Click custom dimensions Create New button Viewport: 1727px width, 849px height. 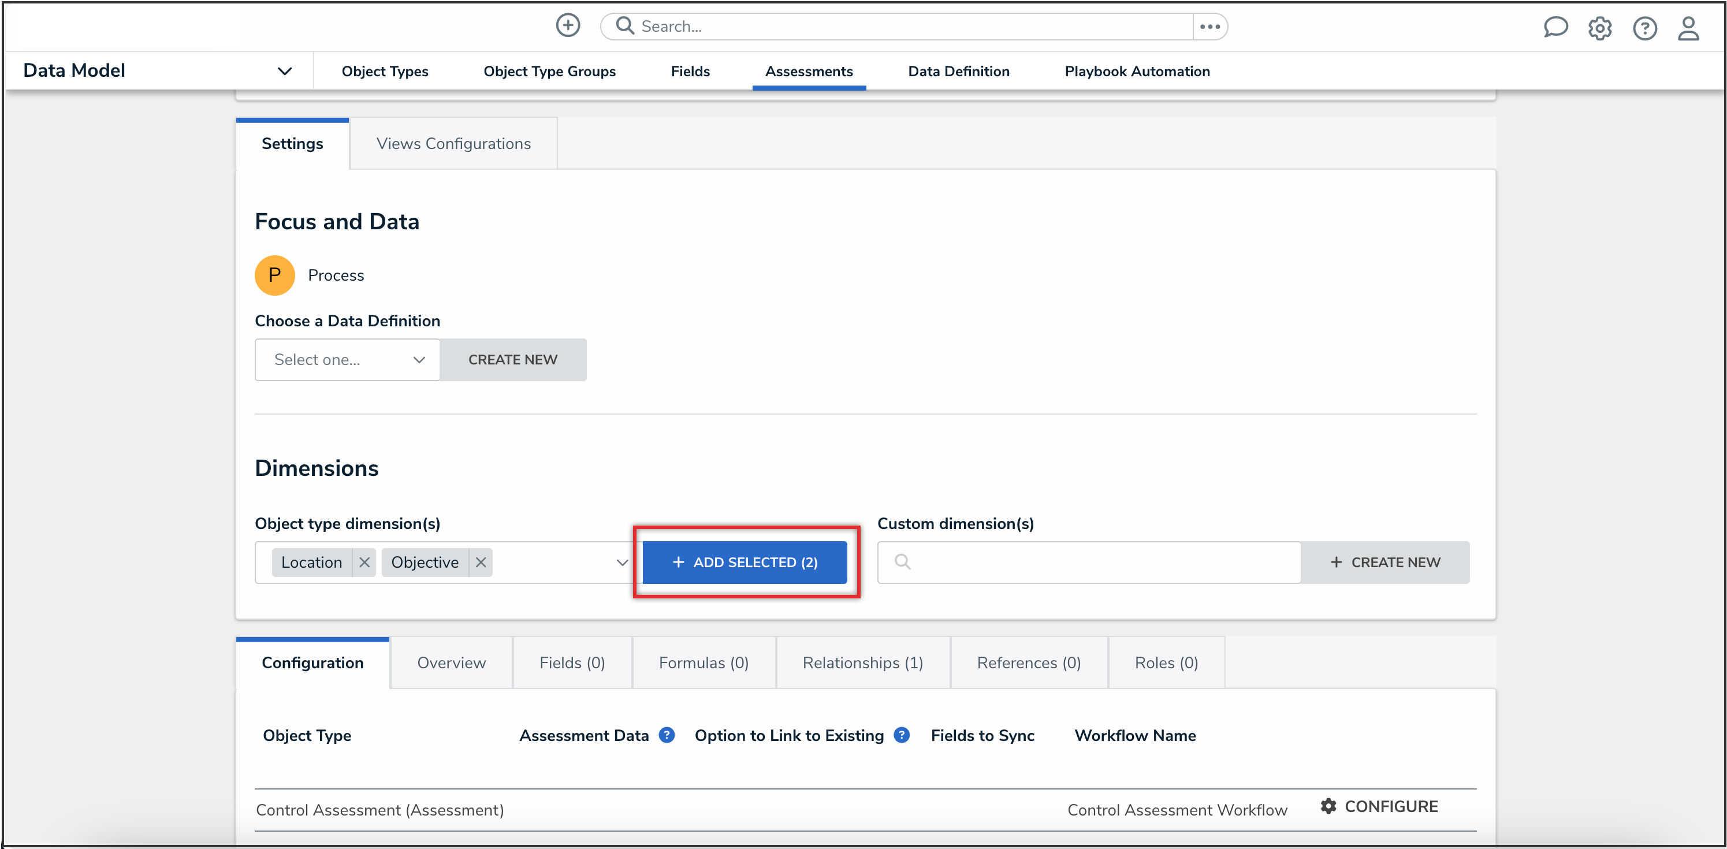(x=1384, y=562)
